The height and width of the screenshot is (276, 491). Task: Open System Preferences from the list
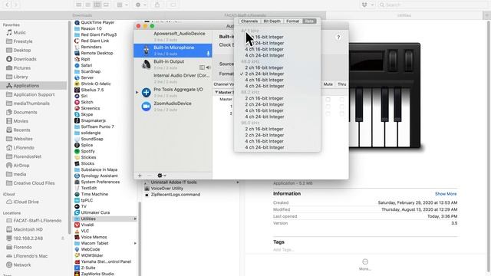click(x=97, y=182)
